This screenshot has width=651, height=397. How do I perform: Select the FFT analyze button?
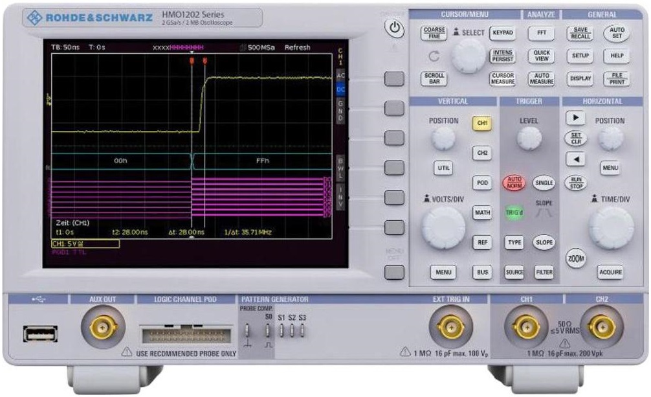(542, 33)
